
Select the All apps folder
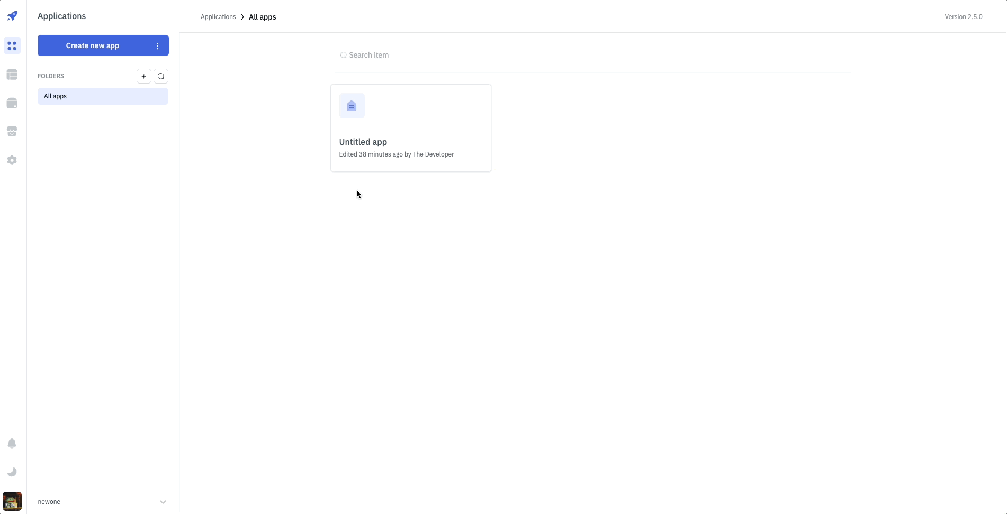(103, 96)
